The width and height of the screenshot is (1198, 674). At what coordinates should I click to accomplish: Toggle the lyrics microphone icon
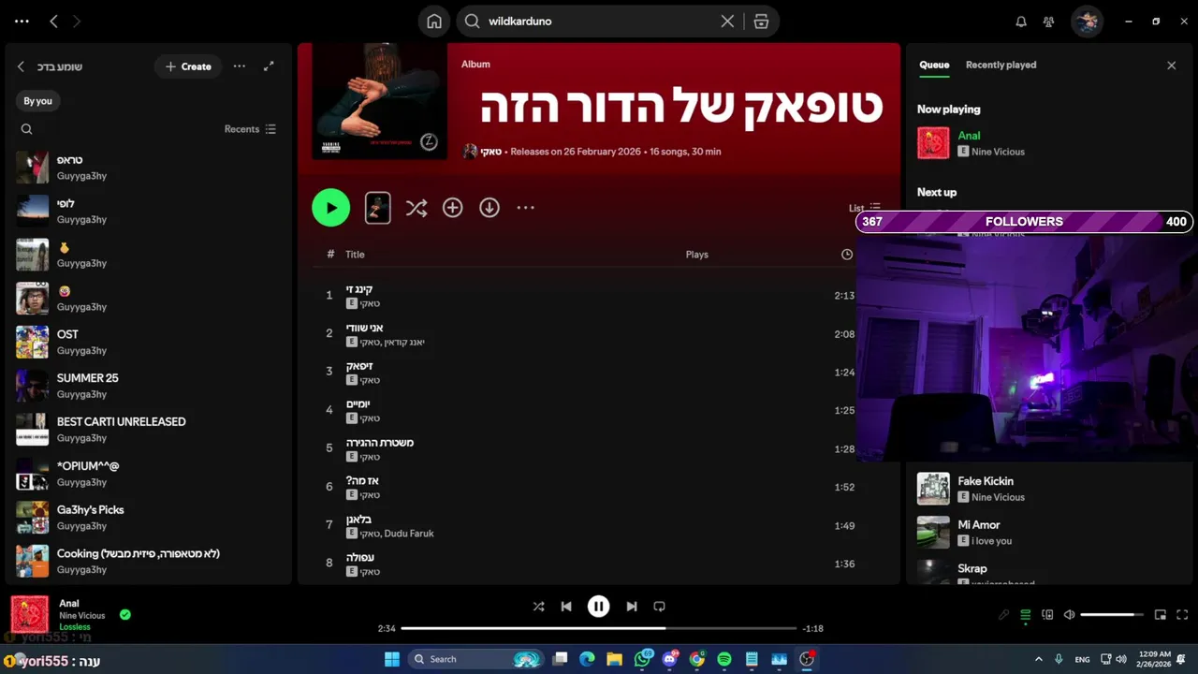(x=1003, y=615)
